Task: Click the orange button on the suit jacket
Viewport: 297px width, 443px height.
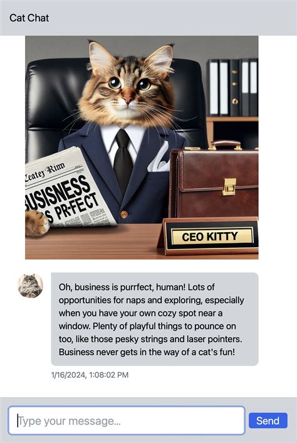Action: coord(123,215)
